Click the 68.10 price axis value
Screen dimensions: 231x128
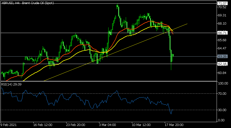(x=222, y=24)
